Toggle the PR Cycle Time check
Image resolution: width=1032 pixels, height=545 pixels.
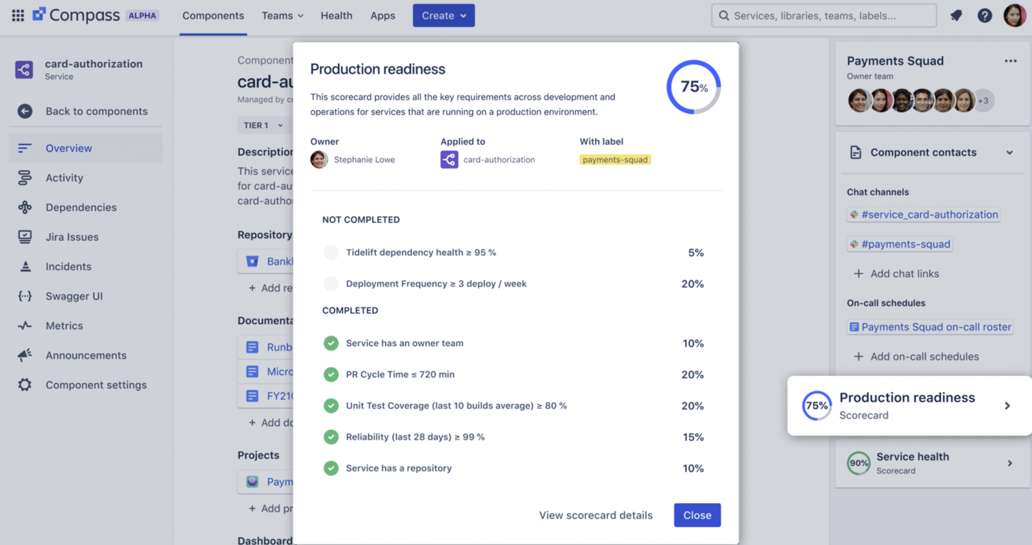[x=331, y=375]
